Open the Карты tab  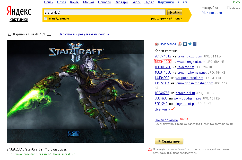(x=75, y=2)
